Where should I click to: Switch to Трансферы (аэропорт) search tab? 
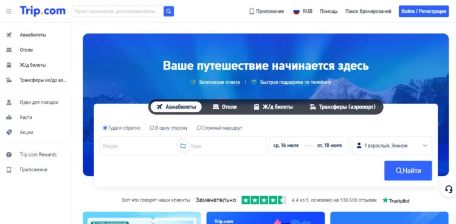pyautogui.click(x=342, y=107)
